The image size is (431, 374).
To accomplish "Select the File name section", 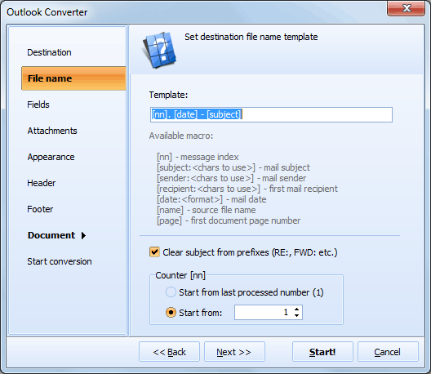I will (73, 78).
